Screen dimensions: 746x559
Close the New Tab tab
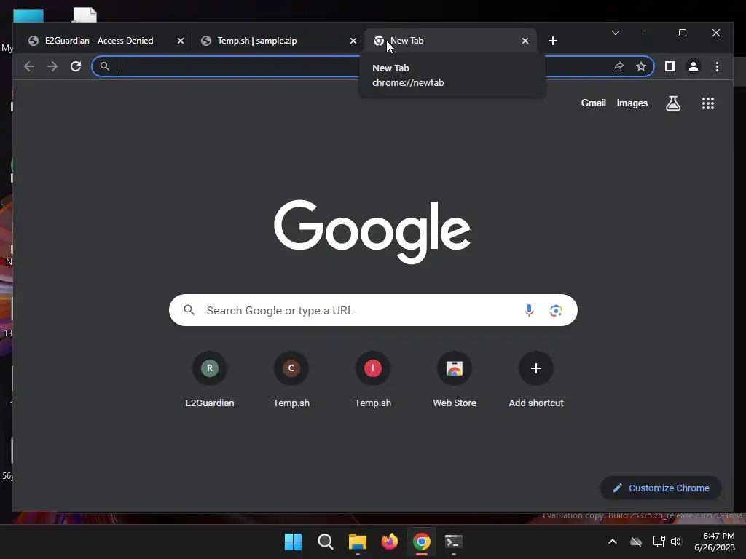coord(525,41)
